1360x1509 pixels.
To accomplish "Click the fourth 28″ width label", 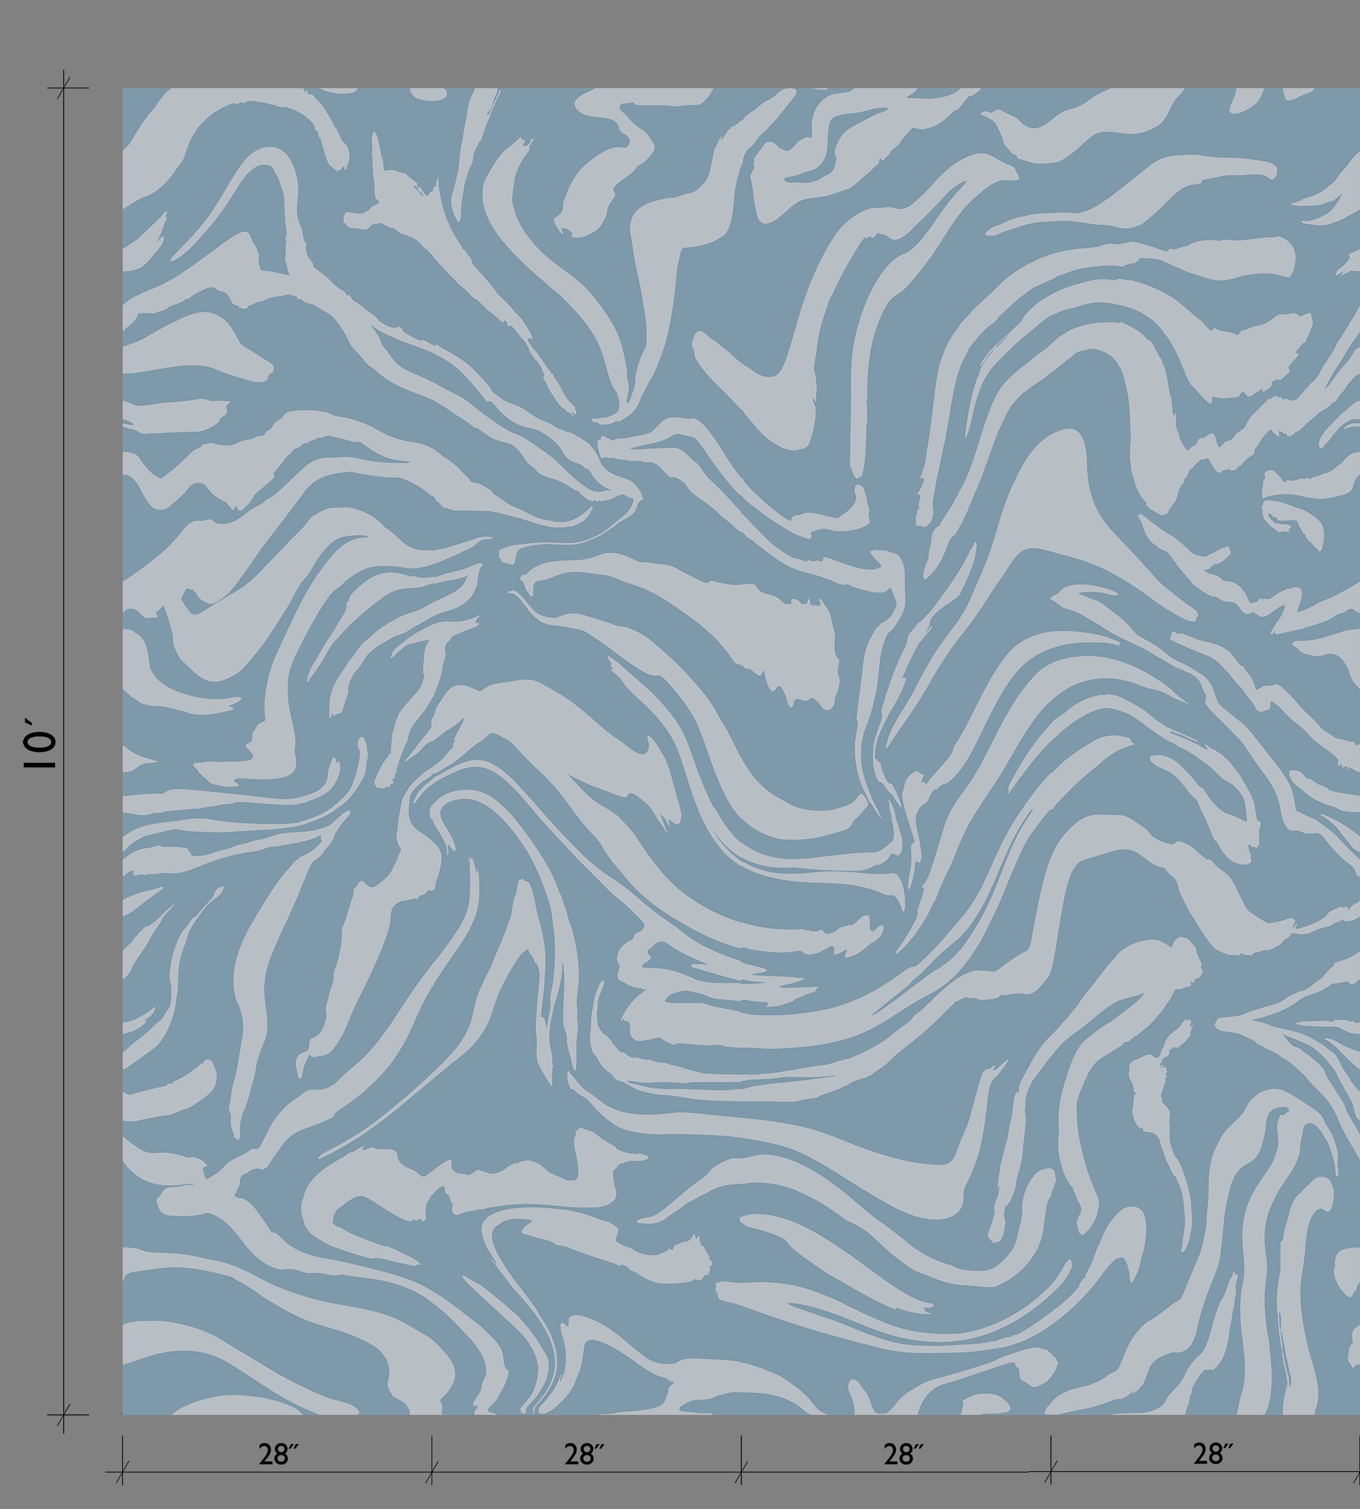I will pos(1213,1454).
